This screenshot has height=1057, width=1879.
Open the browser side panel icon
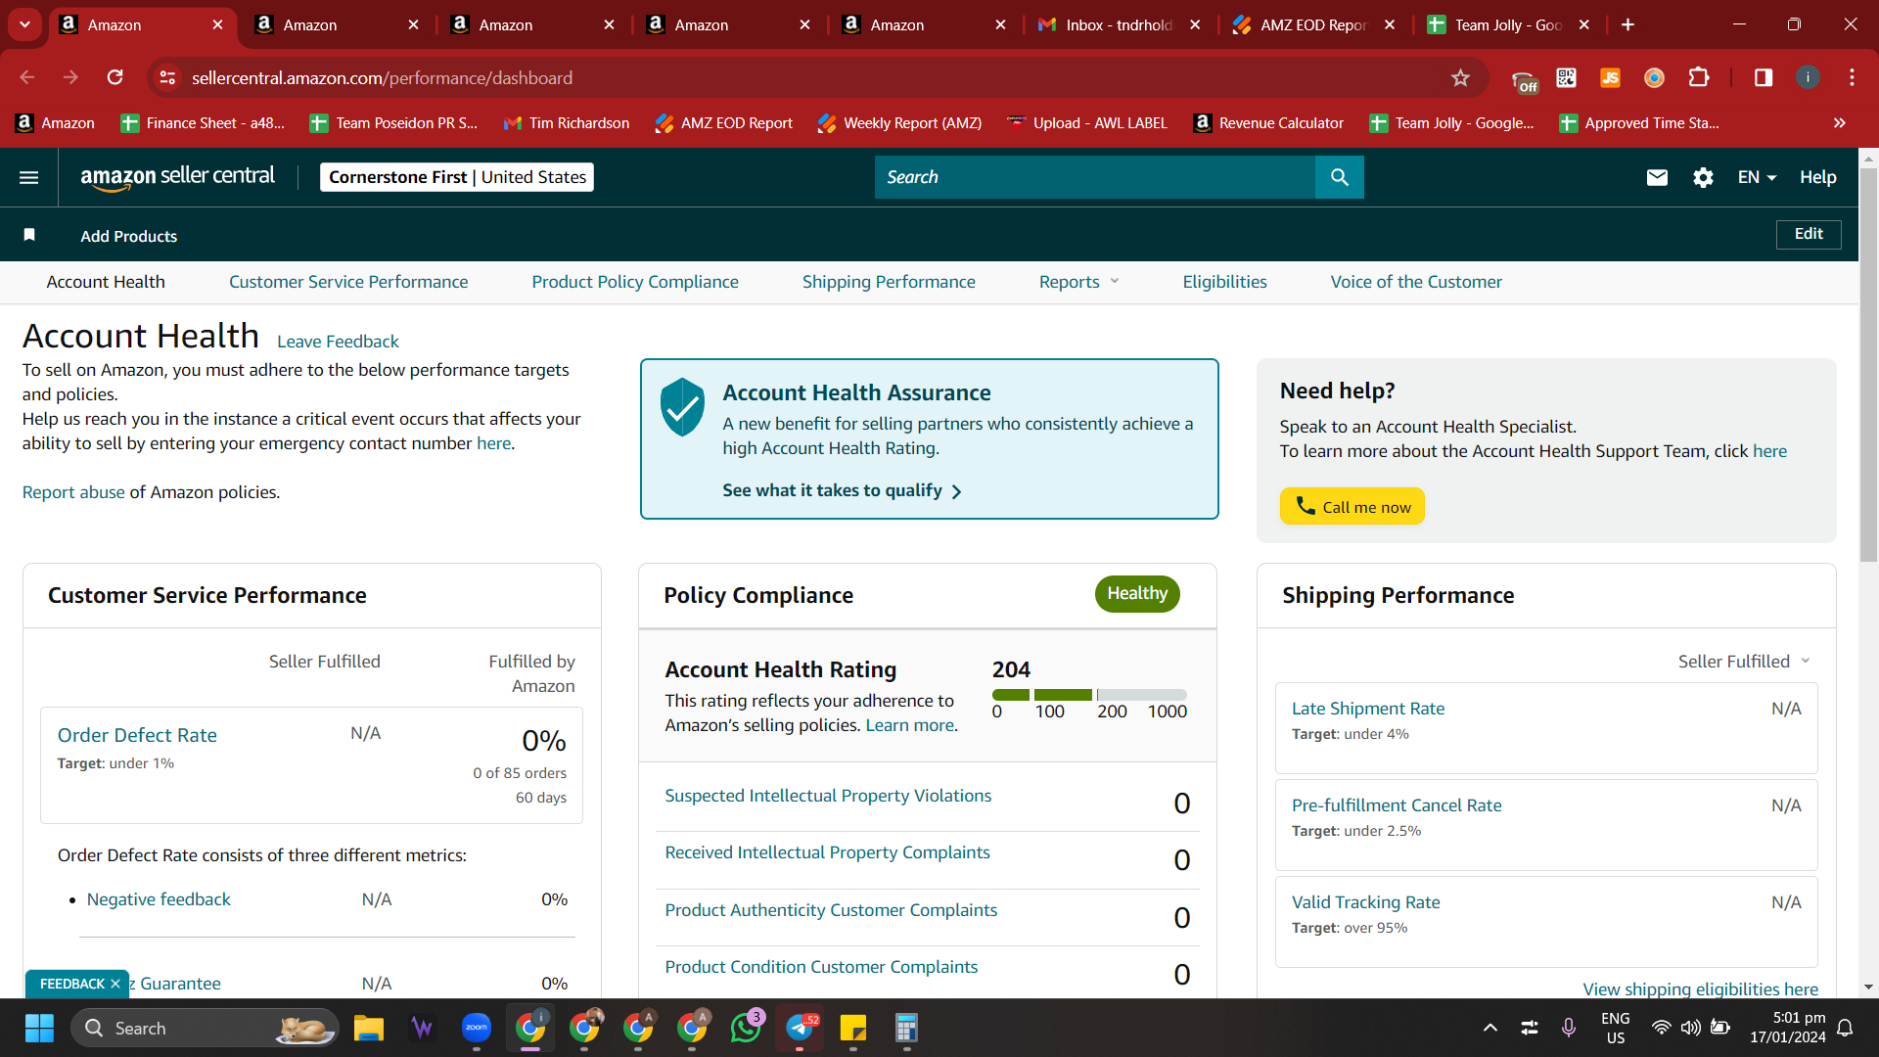pyautogui.click(x=1764, y=77)
